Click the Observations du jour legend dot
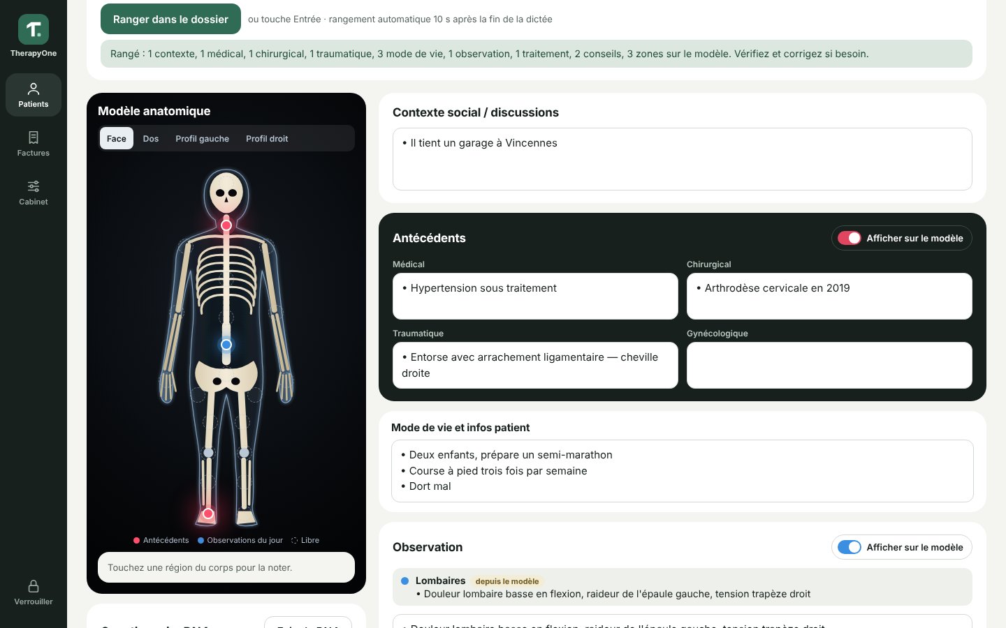This screenshot has width=1006, height=628. tap(201, 540)
